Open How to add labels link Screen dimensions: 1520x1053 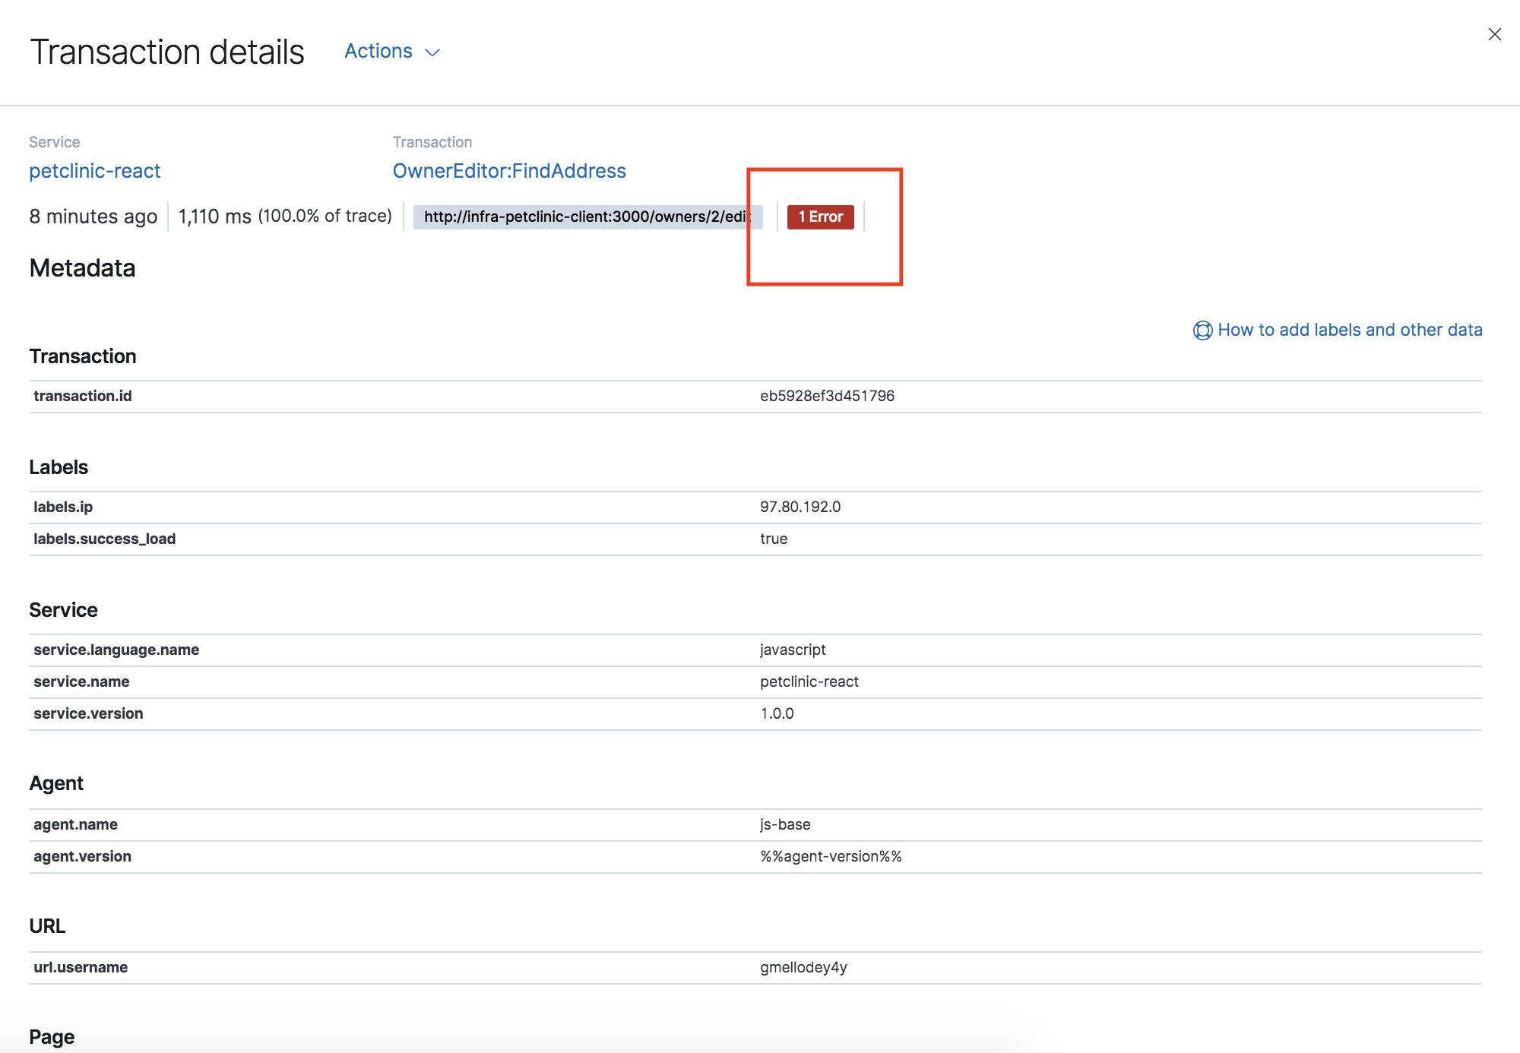(1350, 330)
